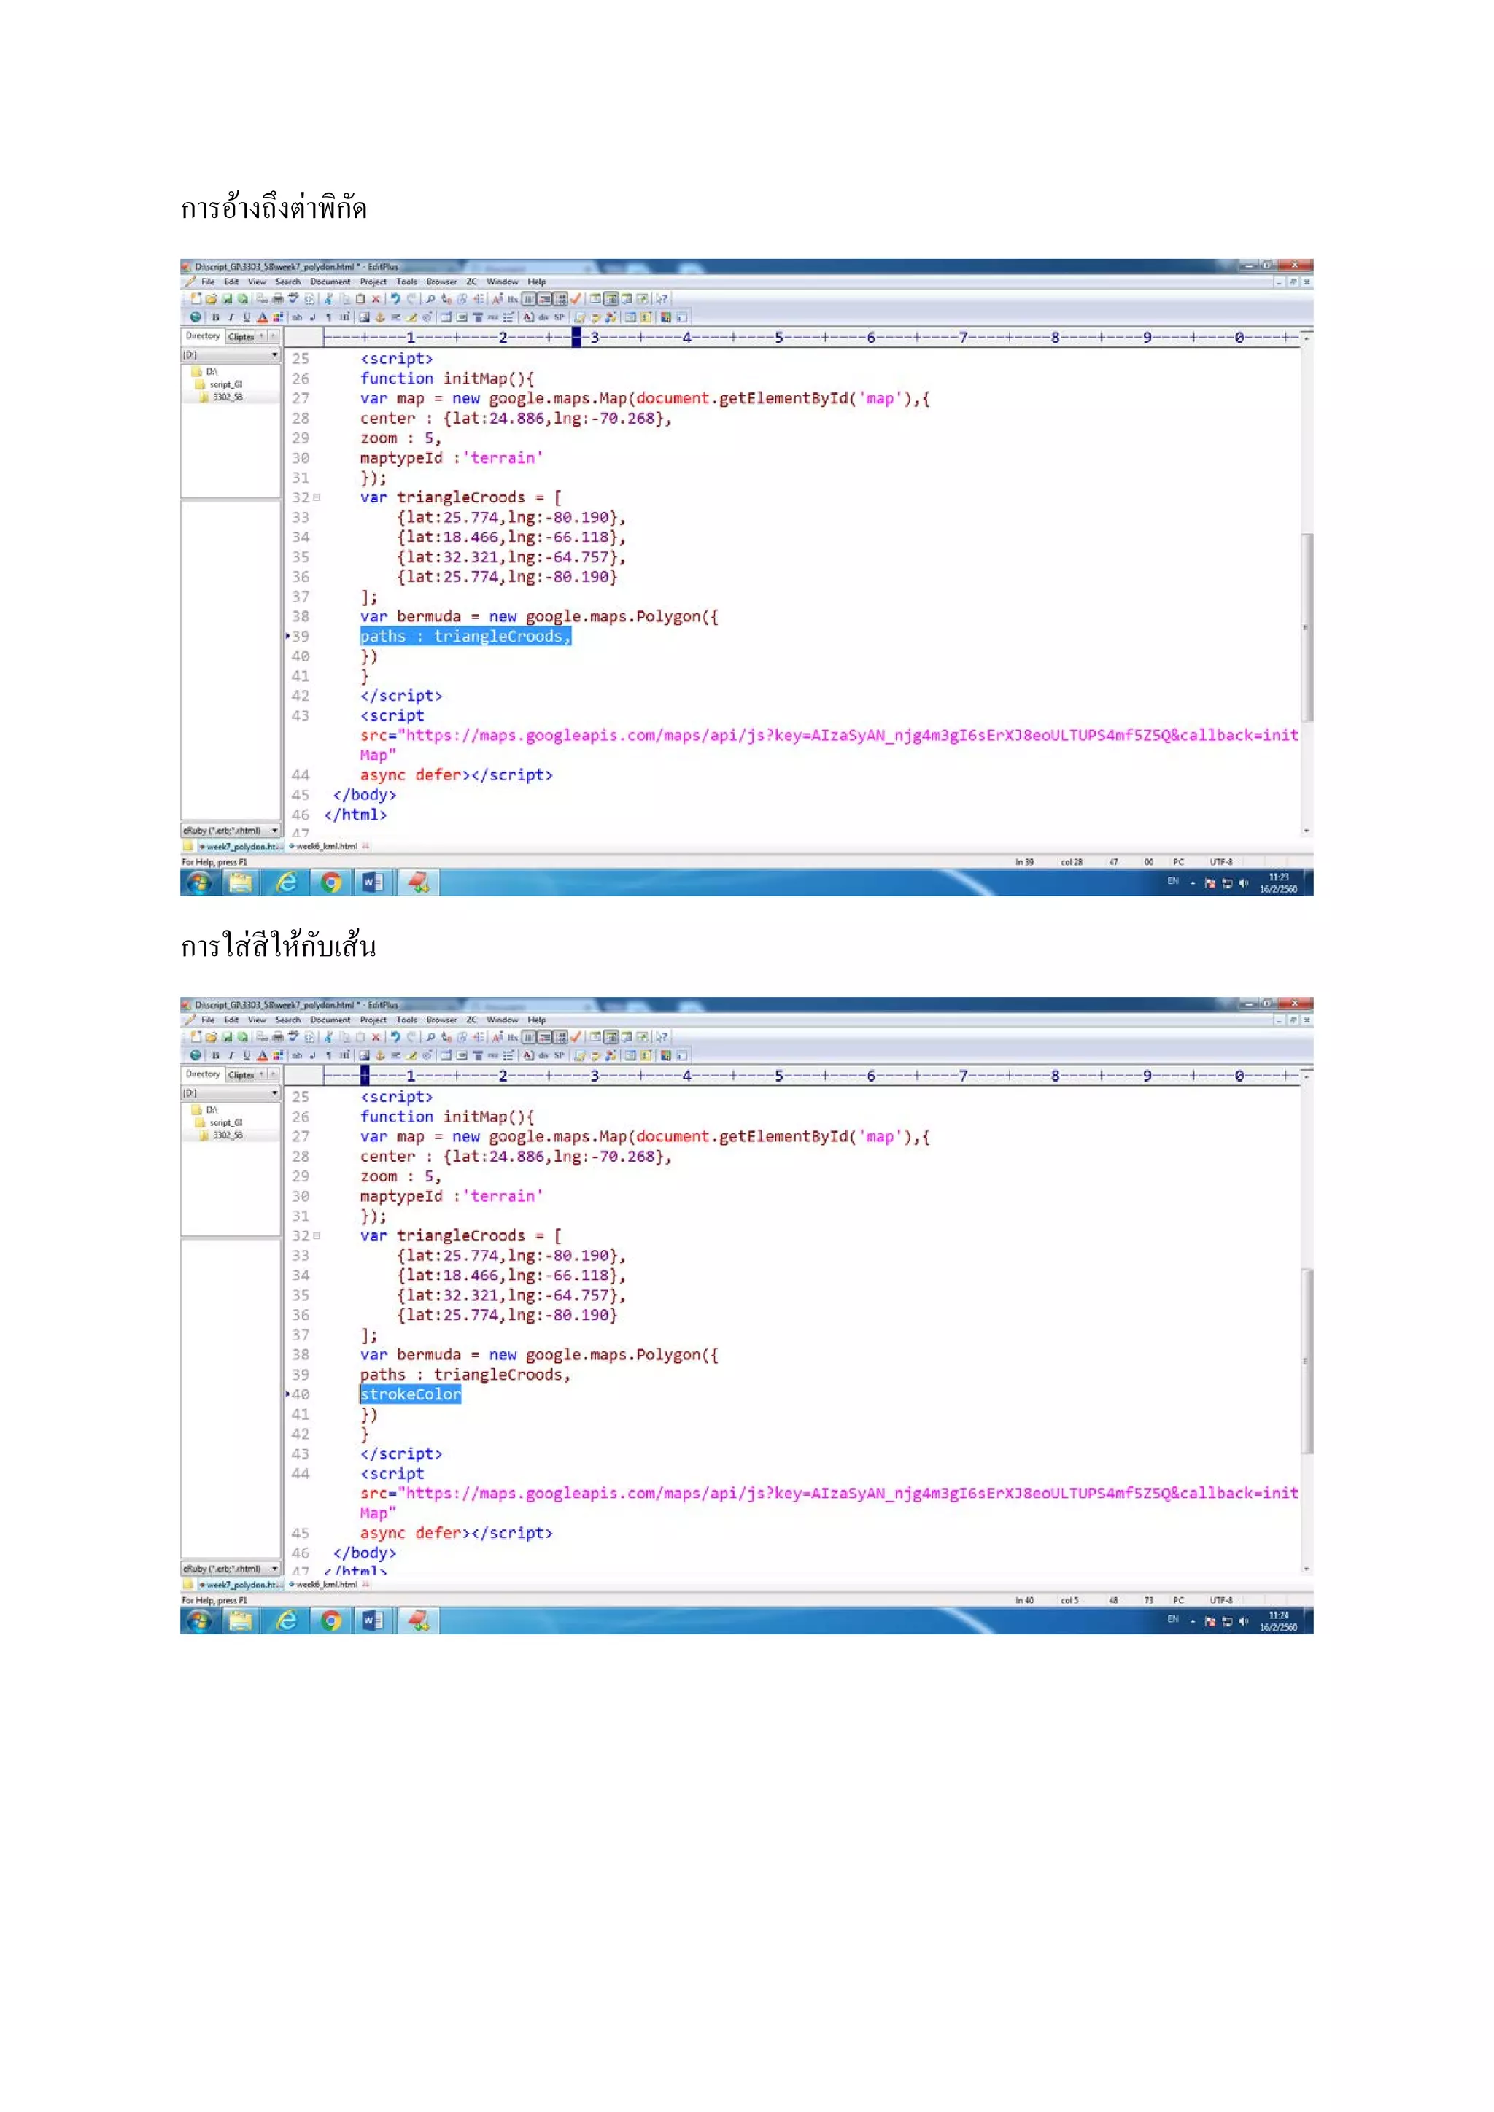1494x2112 pixels.
Task: Click the 3302_58 folder in lower directory panel
Action: [227, 1135]
